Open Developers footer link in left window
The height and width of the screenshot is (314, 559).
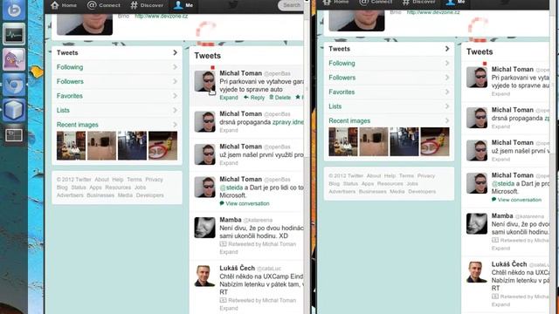tap(149, 195)
